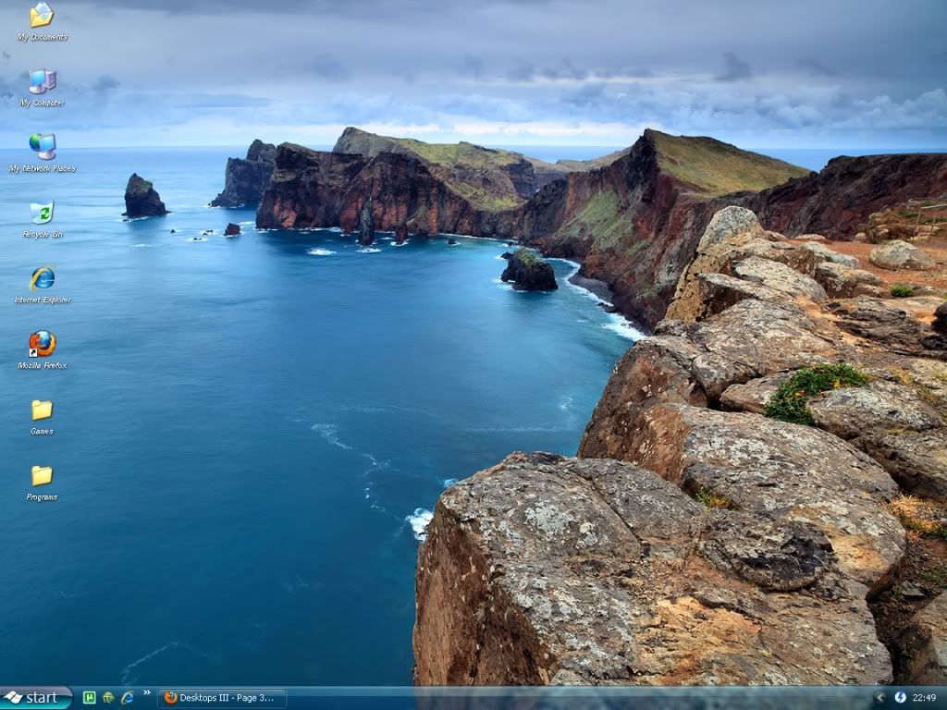This screenshot has height=710, width=947.
Task: Show hidden system tray icons
Action: (x=879, y=698)
